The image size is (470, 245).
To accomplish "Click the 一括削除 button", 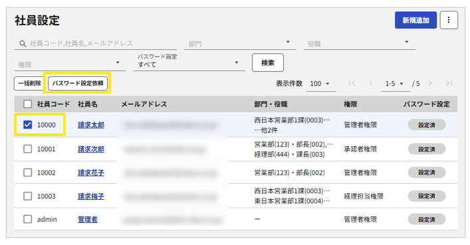I will (29, 83).
